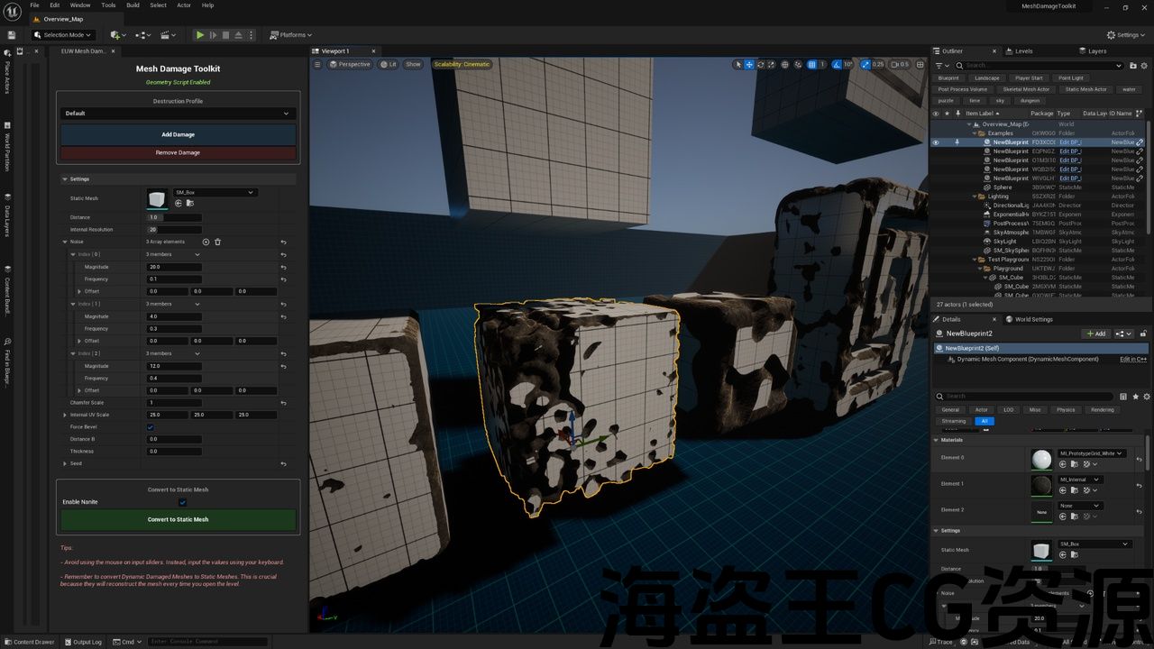Image resolution: width=1154 pixels, height=649 pixels.
Task: Click the Add Damage button
Action: point(178,134)
